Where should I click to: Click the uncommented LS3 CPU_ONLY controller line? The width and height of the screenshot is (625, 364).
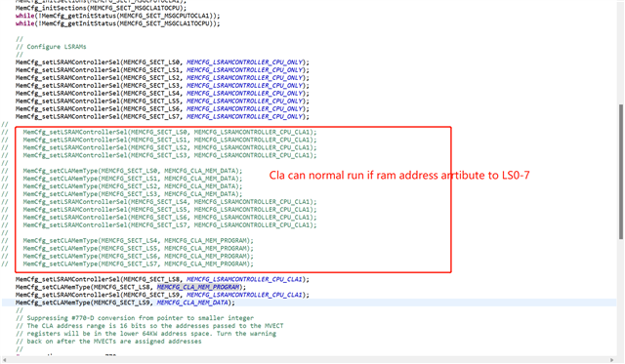162,86
